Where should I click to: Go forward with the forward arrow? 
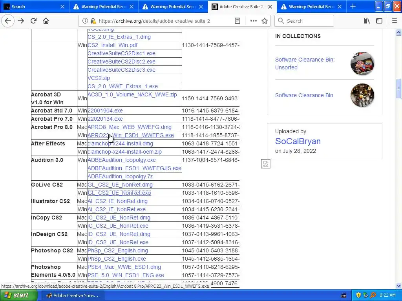click(21, 21)
